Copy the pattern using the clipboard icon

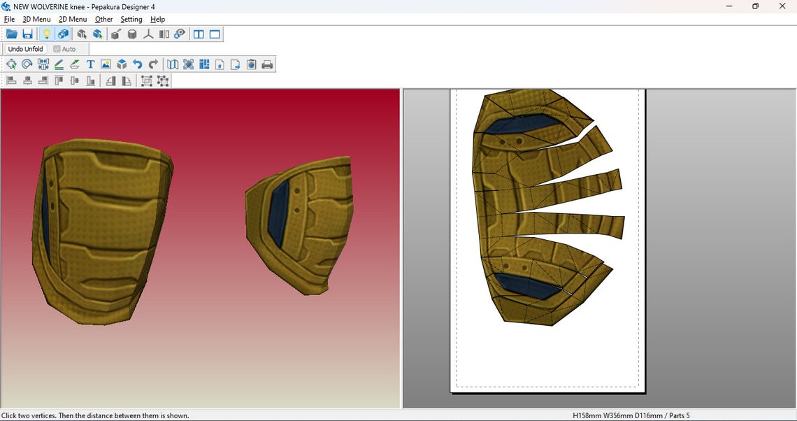(x=250, y=64)
